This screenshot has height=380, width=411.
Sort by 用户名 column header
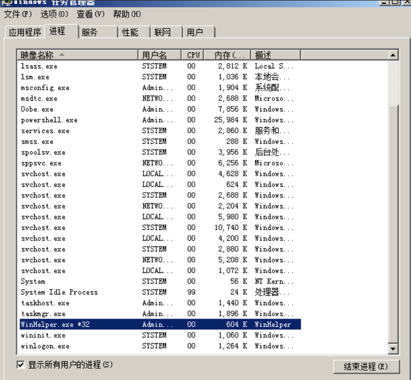point(160,55)
